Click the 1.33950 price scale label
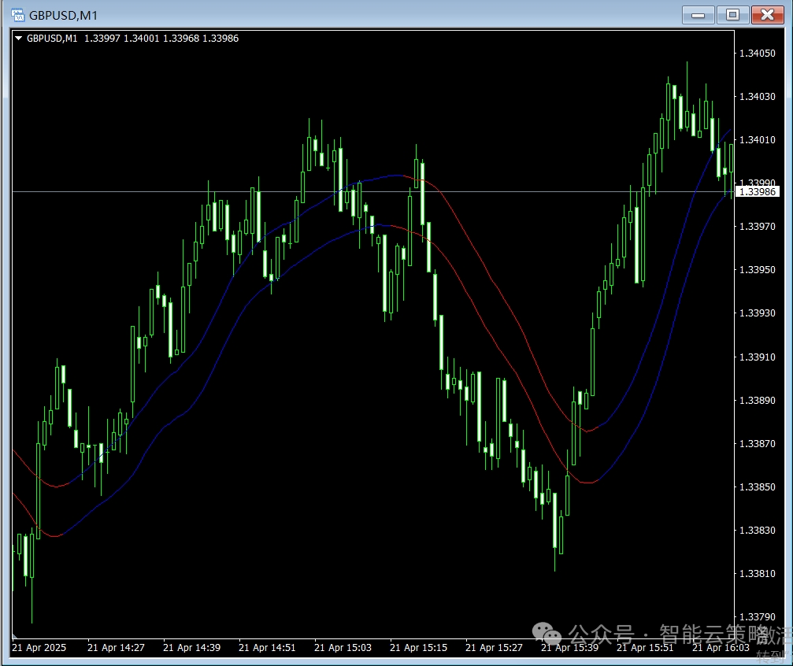 tap(757, 270)
